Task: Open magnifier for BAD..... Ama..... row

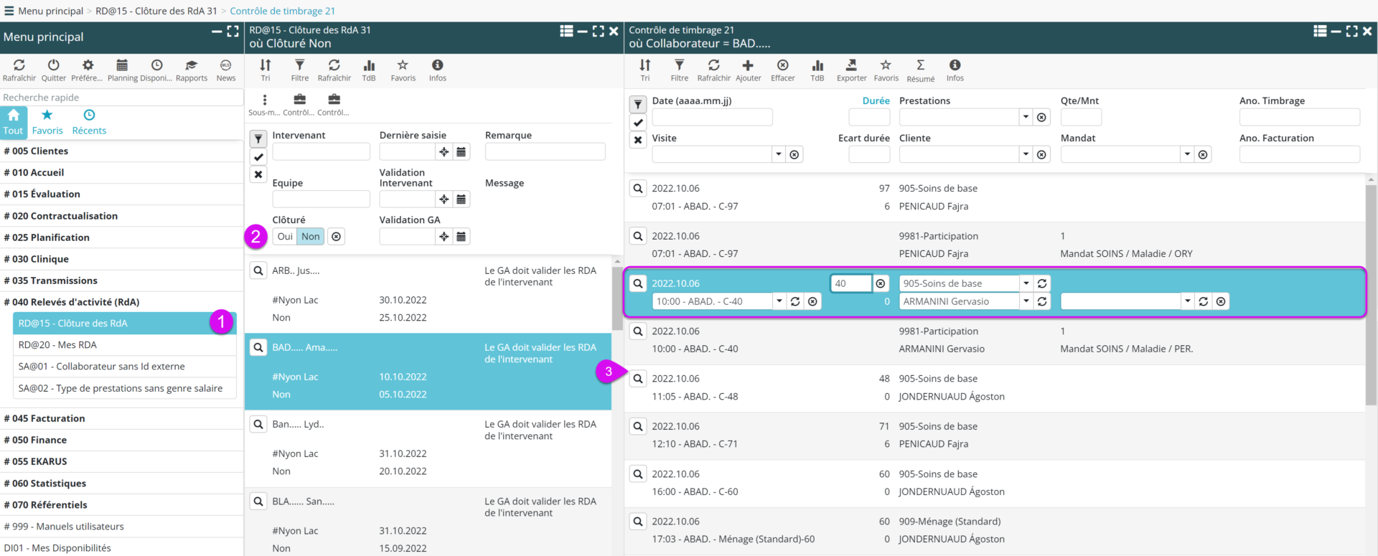Action: click(x=258, y=348)
